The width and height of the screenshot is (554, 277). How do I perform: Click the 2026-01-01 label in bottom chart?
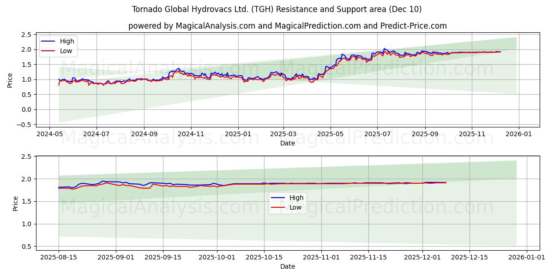[x=527, y=257]
